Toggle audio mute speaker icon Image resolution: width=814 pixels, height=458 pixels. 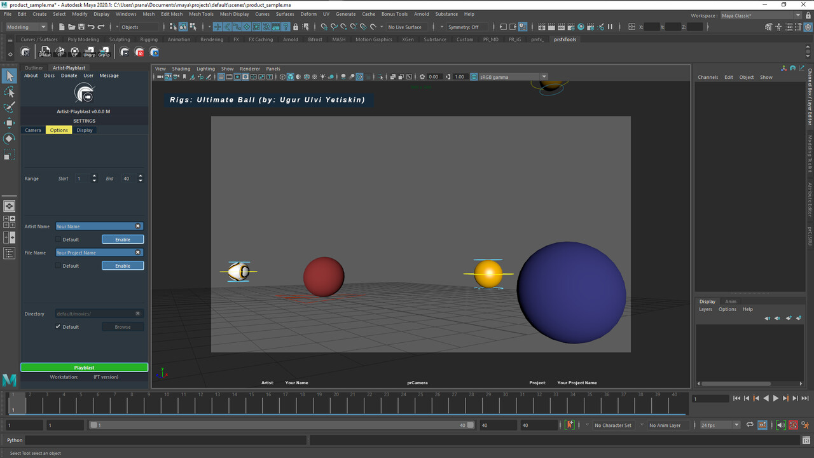pos(782,425)
